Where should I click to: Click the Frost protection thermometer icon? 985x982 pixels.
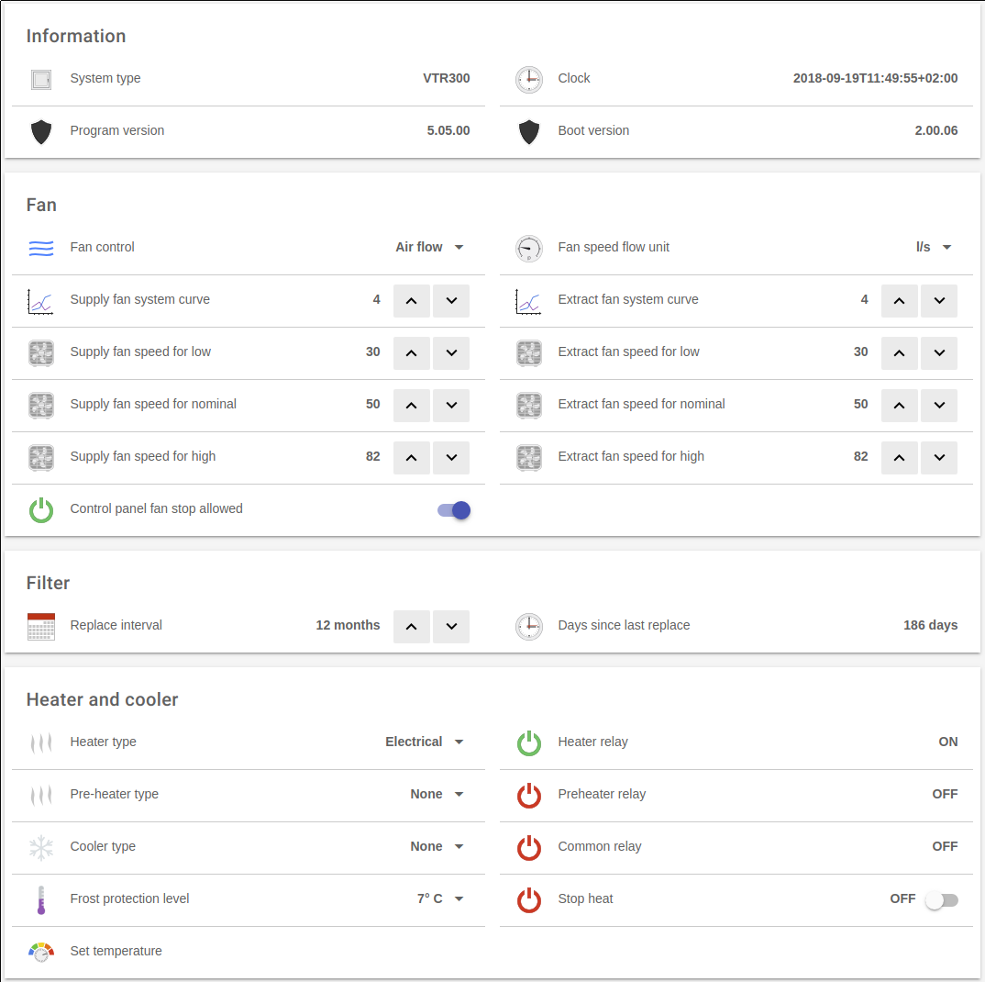tap(41, 899)
